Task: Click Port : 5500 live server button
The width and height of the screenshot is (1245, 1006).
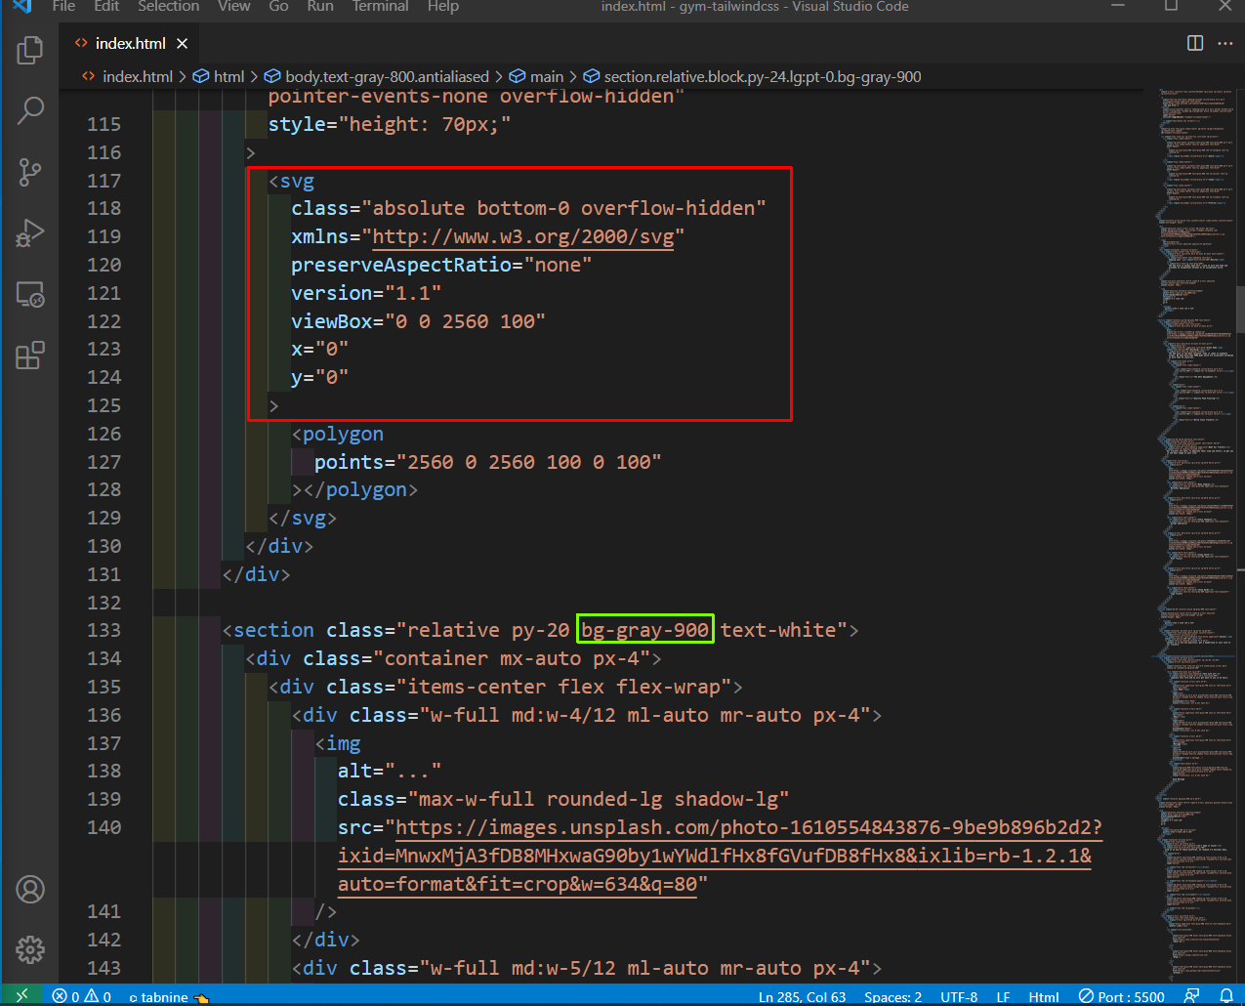Action: [1122, 997]
